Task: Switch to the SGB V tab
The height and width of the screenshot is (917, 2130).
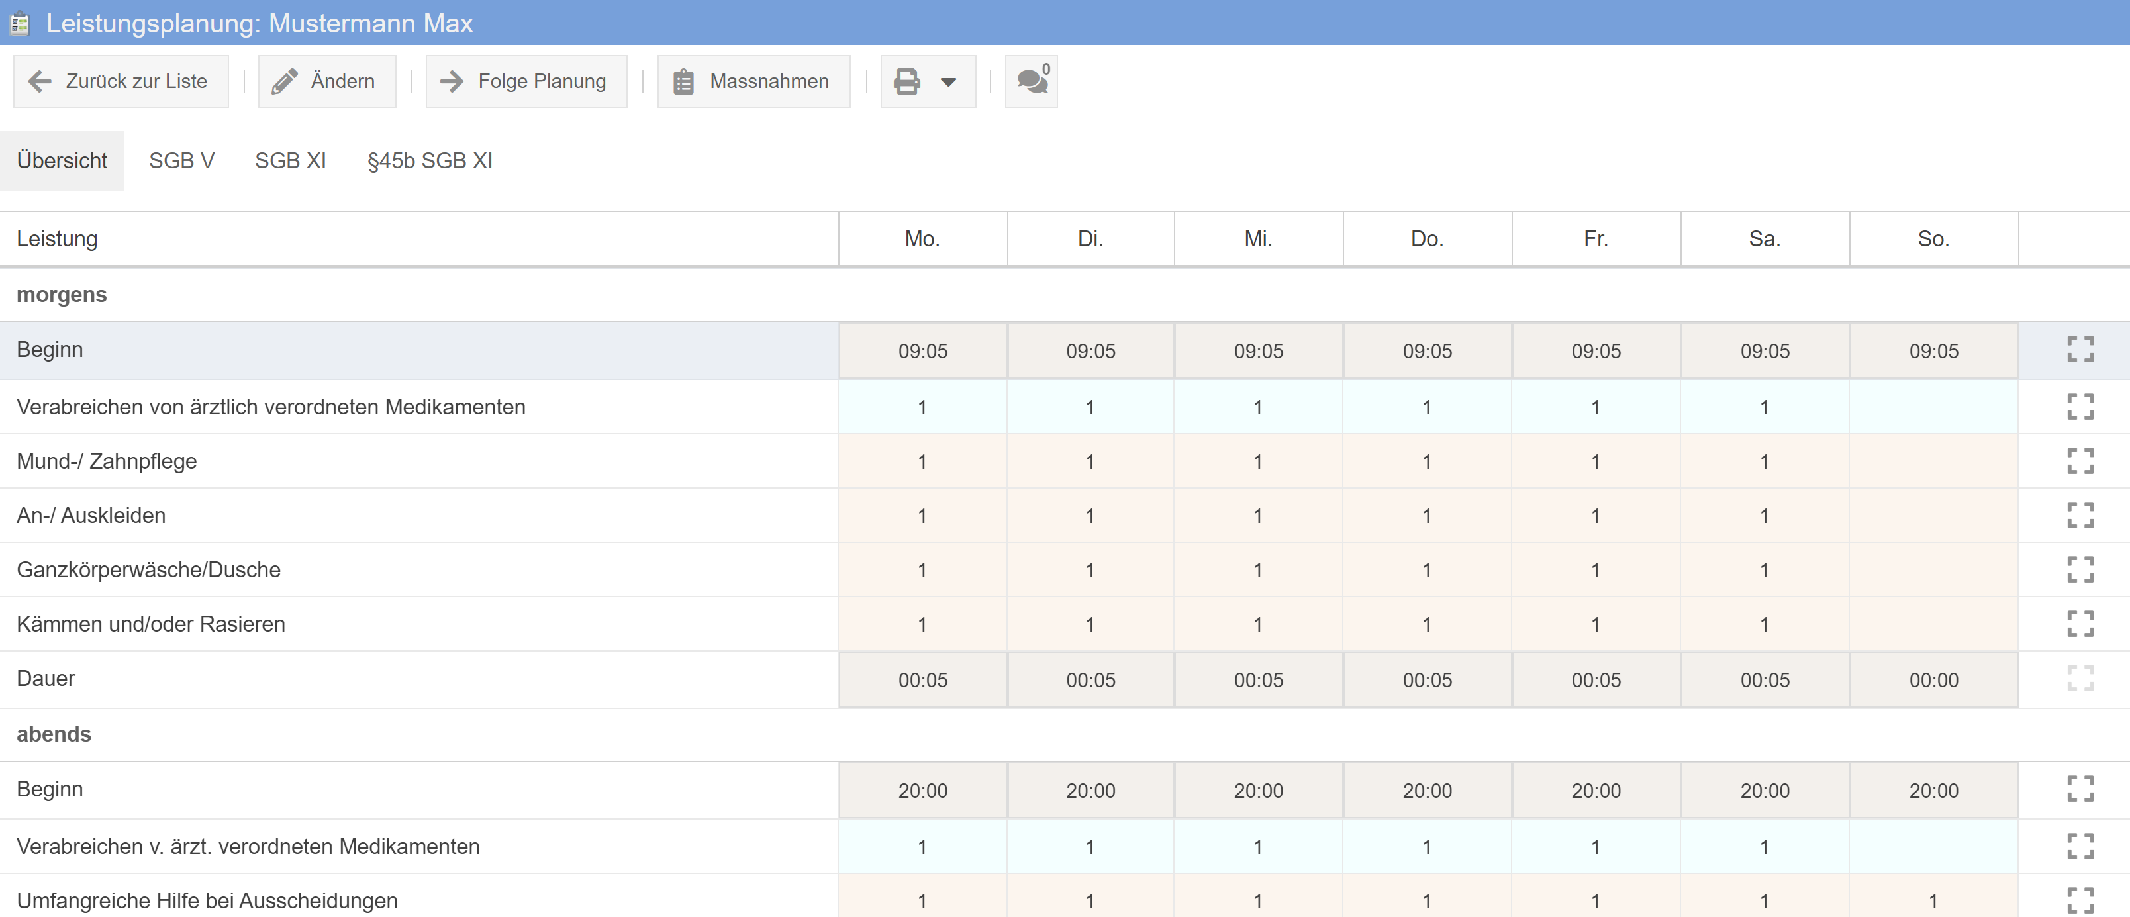Action: tap(181, 160)
